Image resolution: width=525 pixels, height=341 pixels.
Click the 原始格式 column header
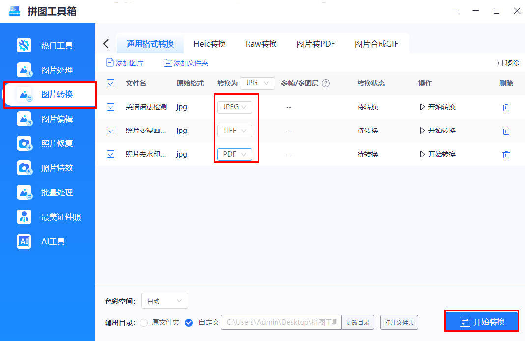190,84
